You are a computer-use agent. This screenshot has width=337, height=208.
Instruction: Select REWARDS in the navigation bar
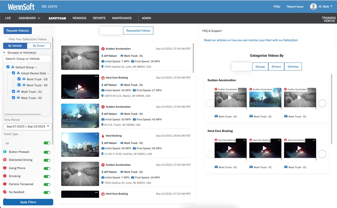[x=79, y=18]
